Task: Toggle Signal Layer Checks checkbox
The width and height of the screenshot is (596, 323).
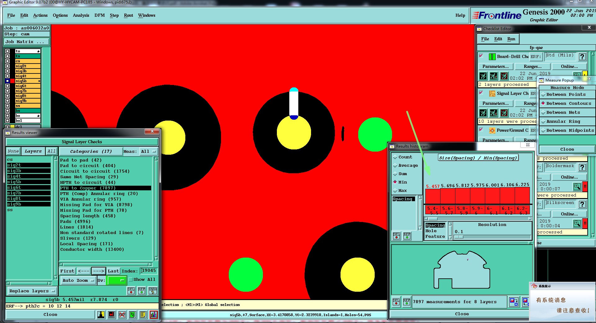Action: pyautogui.click(x=481, y=93)
